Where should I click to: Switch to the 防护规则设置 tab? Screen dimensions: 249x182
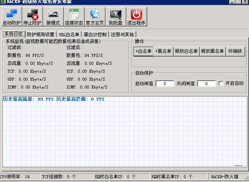(x=40, y=34)
